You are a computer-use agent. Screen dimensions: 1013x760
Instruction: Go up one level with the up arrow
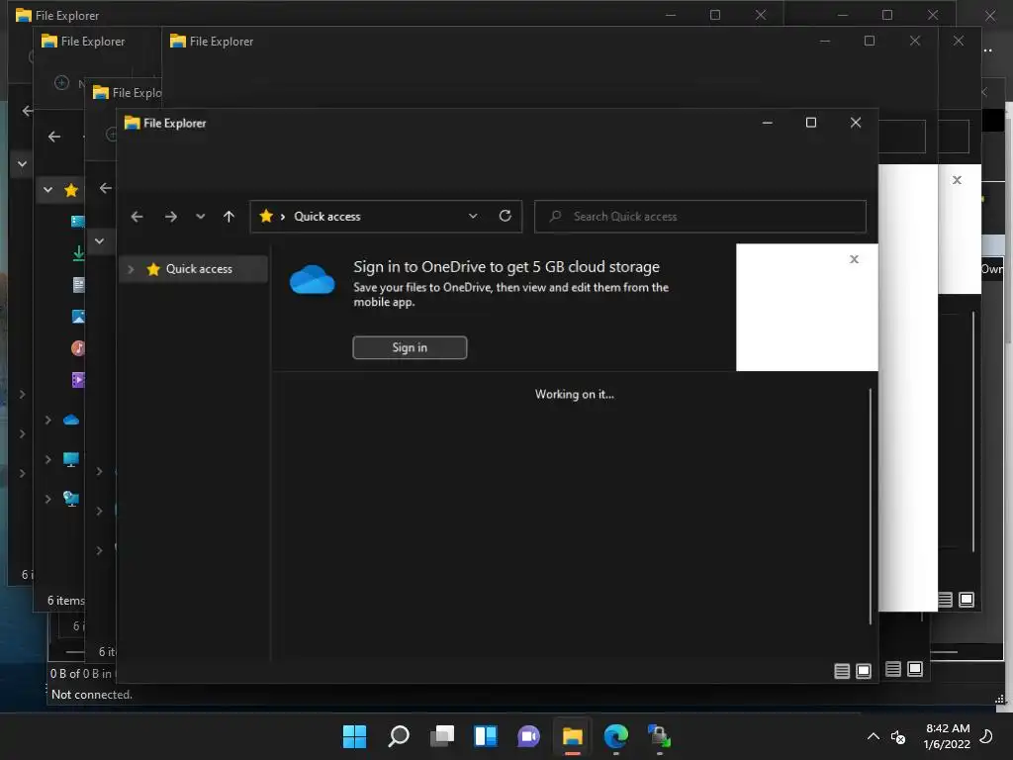(x=229, y=217)
